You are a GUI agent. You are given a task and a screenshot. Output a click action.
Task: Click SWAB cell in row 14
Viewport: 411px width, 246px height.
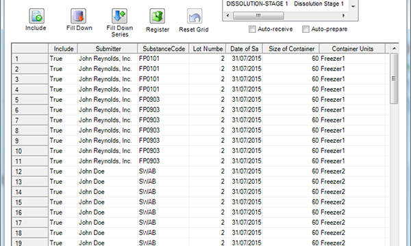(163, 191)
